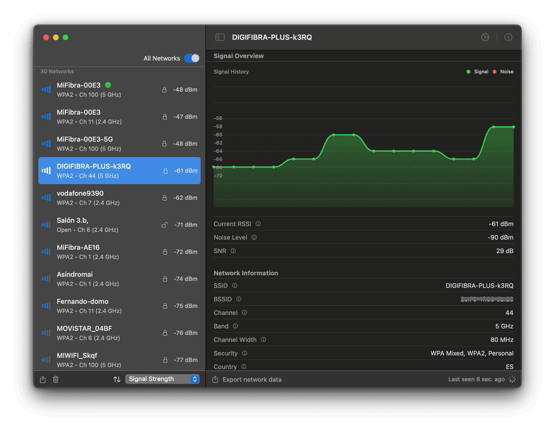Click the trash icon below network list

56,380
